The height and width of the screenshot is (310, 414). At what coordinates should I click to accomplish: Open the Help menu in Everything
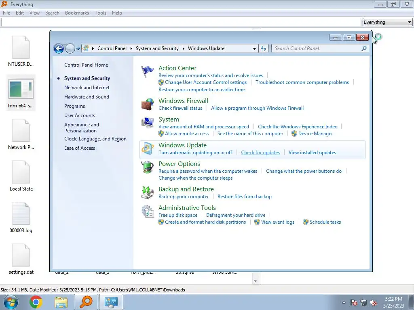(x=117, y=13)
